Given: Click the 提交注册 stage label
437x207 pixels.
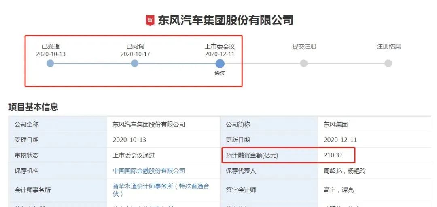Looking at the screenshot, I should [x=304, y=46].
